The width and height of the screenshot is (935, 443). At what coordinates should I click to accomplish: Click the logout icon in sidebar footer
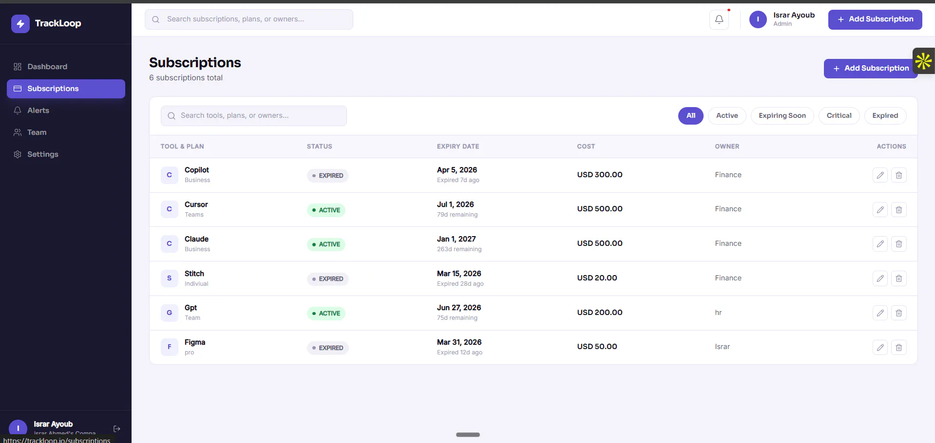click(x=117, y=429)
